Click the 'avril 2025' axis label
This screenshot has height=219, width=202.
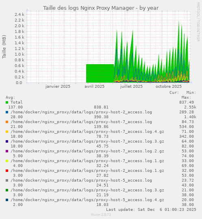tap(94, 87)
